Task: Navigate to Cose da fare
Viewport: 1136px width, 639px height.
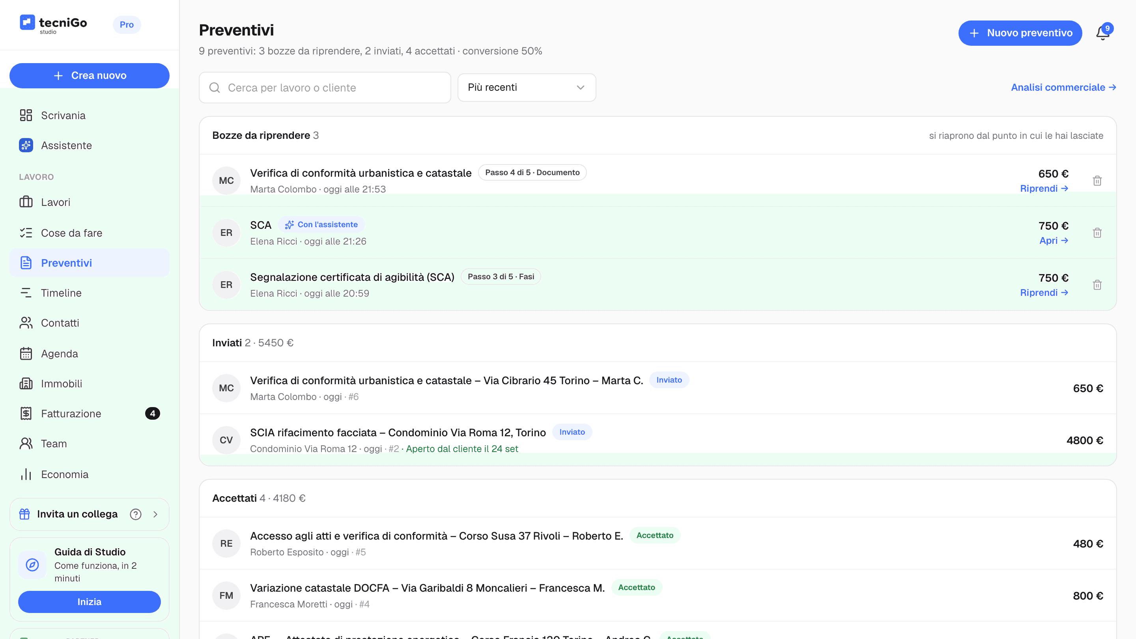Action: point(90,233)
